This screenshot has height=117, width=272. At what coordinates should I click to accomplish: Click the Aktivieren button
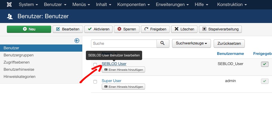coord(98,29)
